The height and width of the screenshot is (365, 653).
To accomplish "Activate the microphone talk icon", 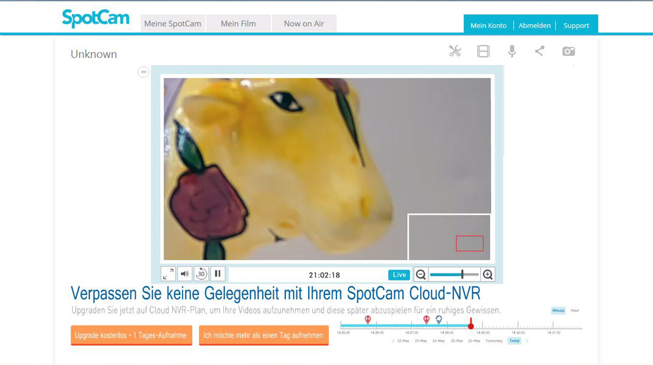I will 512,51.
